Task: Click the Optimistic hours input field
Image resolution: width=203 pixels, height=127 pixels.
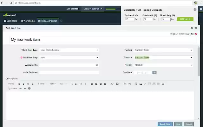Action: [x=130, y=19]
